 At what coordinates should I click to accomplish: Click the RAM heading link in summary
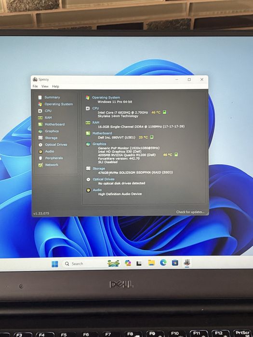tap(96, 122)
